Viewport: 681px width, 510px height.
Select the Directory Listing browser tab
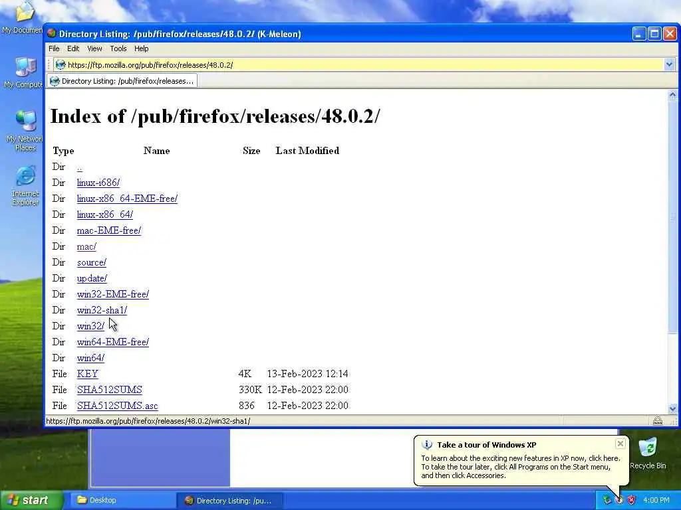122,80
